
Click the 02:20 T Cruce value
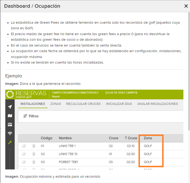[x=131, y=162]
